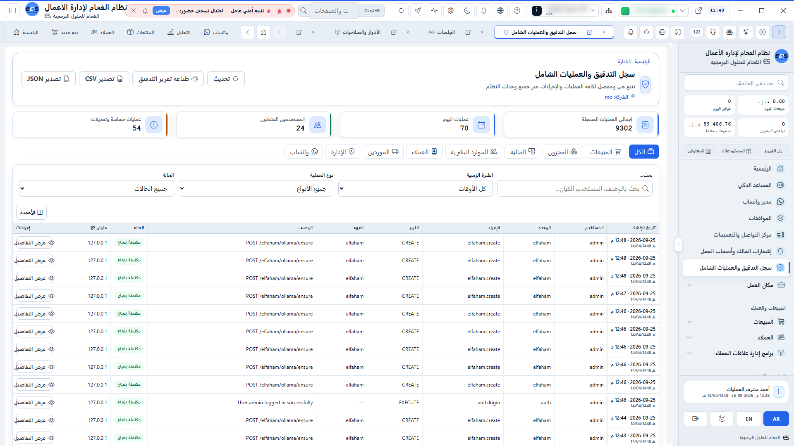Select the المالية filter tab
Image resolution: width=794 pixels, height=446 pixels.
522,152
